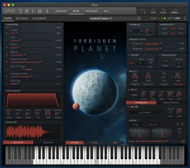The width and height of the screenshot is (190, 168).
Task: Toggle the left sidebar panel layout icon
Action: [x=34, y=11]
